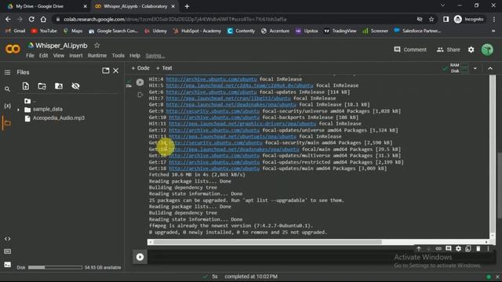Click the Disk usage bar

click(x=55, y=267)
